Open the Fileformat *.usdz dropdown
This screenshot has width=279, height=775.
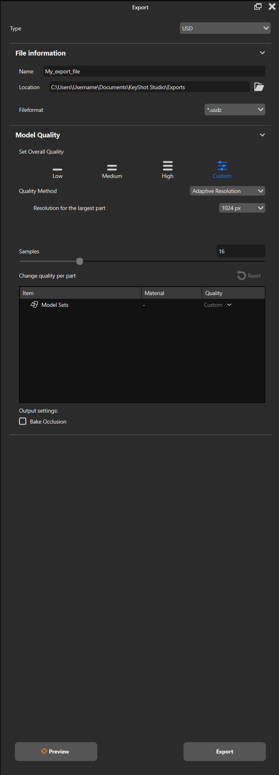tap(235, 110)
